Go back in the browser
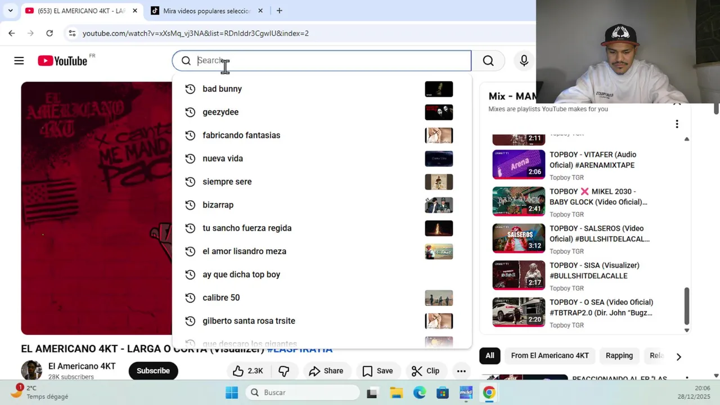This screenshot has height=405, width=720. pos(11,33)
